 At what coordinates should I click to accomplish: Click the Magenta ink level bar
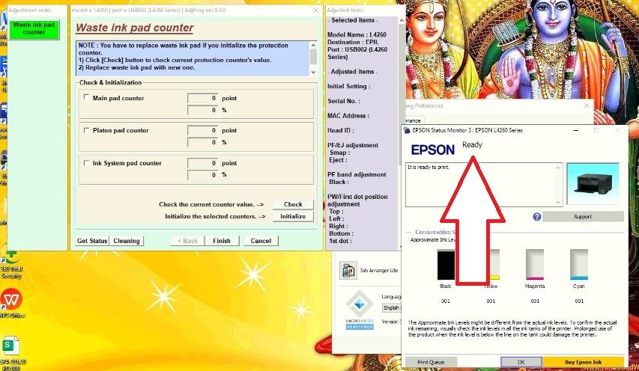pos(535,265)
